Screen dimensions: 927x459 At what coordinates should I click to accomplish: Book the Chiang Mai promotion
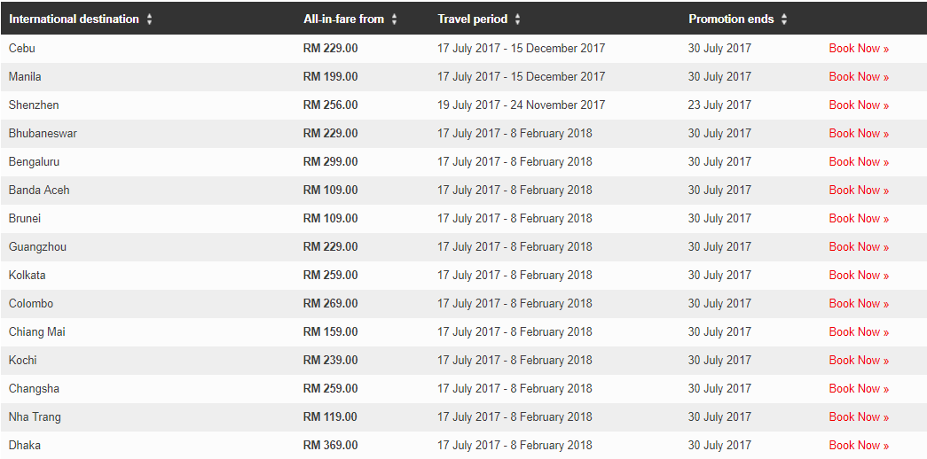[x=859, y=332]
